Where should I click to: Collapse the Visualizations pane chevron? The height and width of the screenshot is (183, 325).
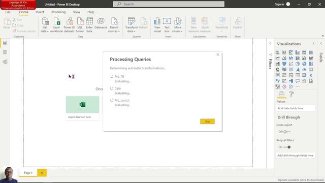coord(313,44)
